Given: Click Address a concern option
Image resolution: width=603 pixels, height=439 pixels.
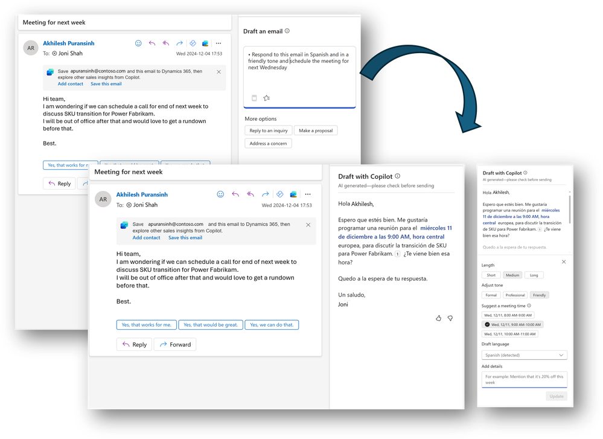Looking at the screenshot, I should coord(268,144).
